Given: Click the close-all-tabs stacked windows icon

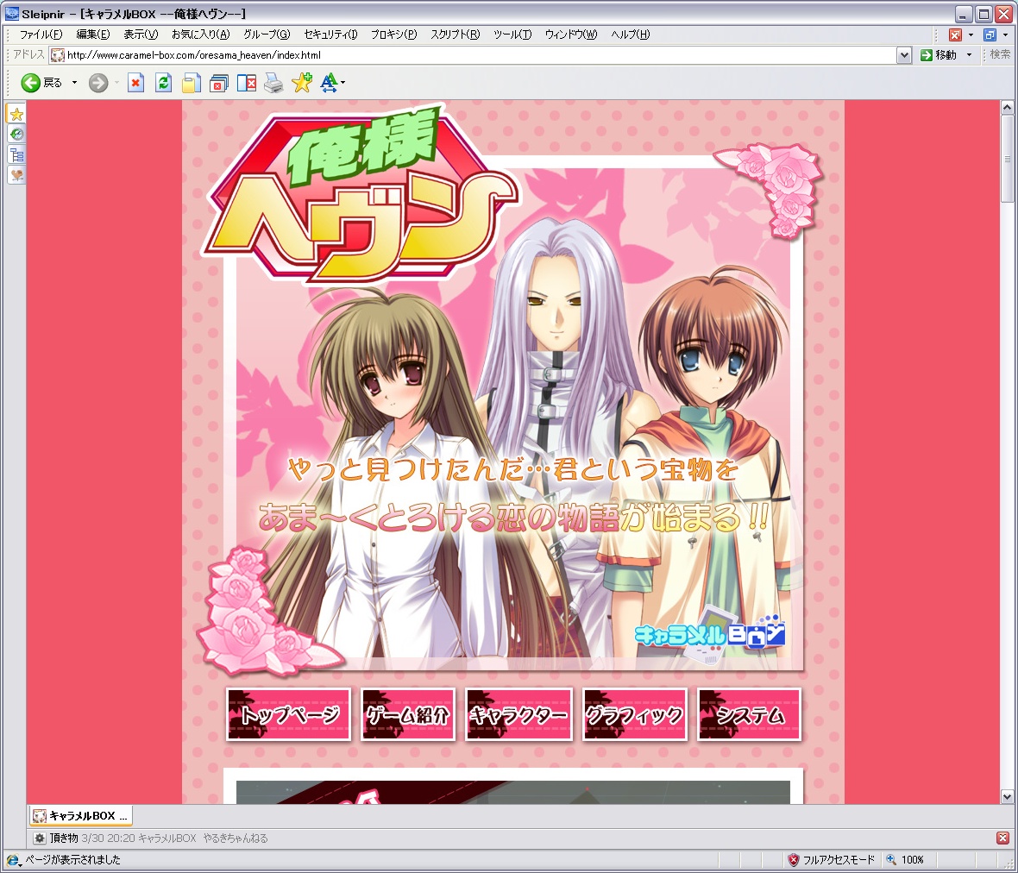Looking at the screenshot, I should pos(218,83).
